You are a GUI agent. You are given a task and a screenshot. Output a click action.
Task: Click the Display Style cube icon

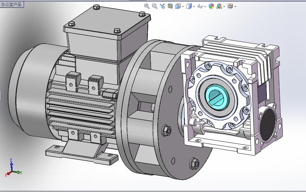pos(189,6)
